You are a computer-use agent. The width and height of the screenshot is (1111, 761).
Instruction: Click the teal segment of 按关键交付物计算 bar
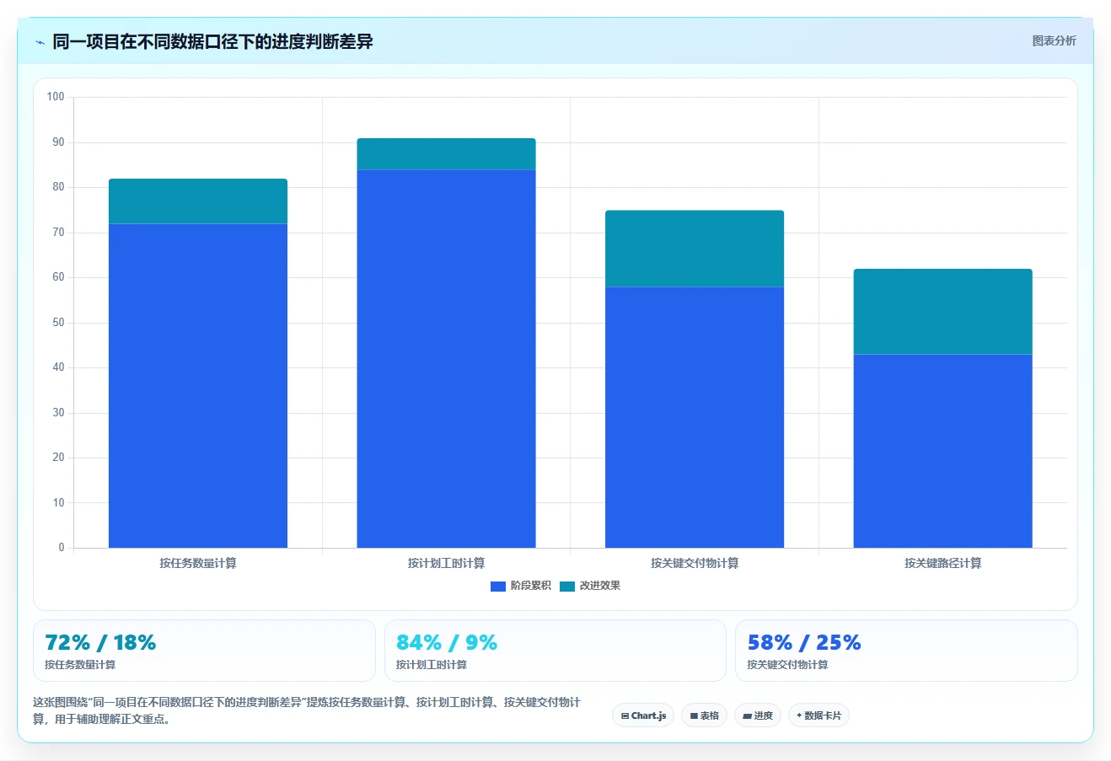tap(695, 249)
